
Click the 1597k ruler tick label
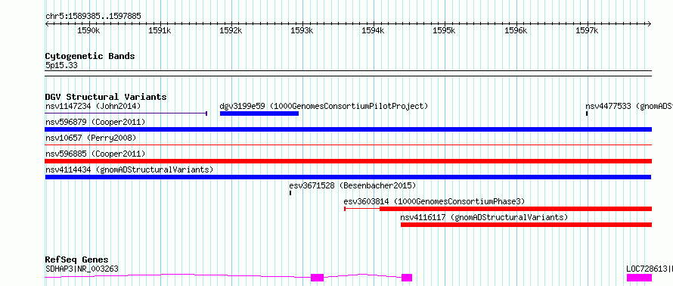(586, 31)
